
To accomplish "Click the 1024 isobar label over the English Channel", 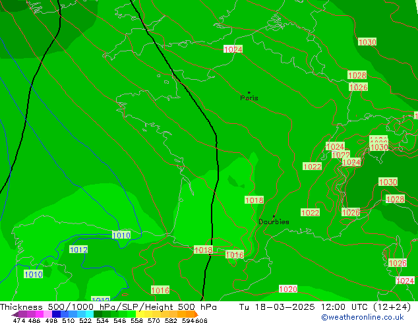I will tap(233, 49).
